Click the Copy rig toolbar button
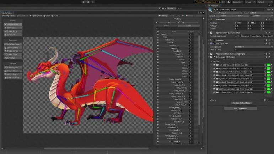Image resolution: width=274 pixels, height=154 pixels. click(47, 16)
